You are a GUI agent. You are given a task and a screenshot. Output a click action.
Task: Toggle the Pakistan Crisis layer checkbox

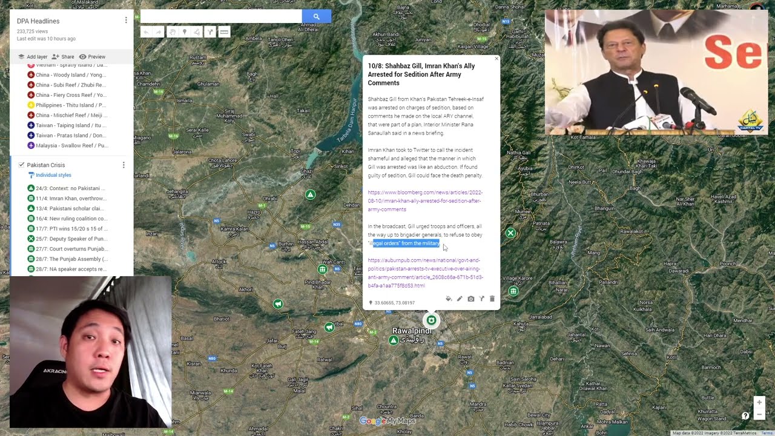(x=21, y=165)
